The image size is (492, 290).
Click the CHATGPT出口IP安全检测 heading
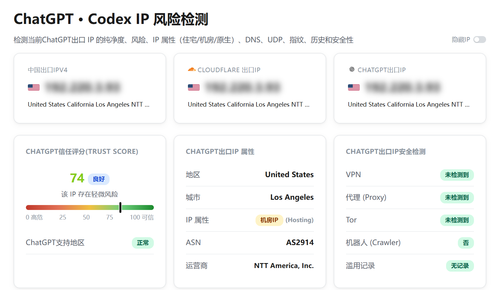(x=386, y=152)
